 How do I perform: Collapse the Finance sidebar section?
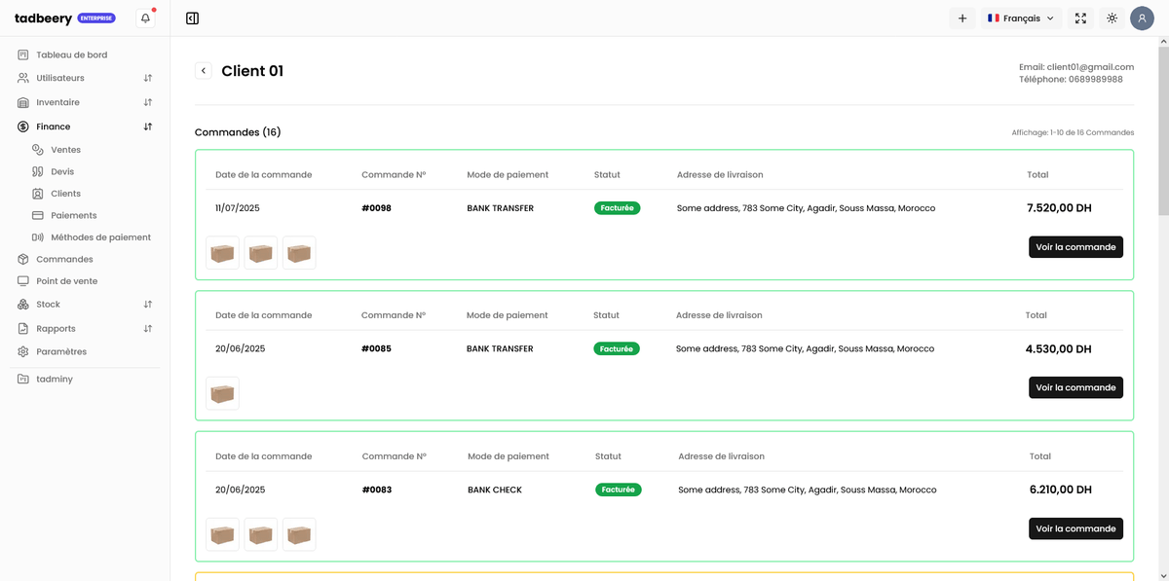(148, 127)
